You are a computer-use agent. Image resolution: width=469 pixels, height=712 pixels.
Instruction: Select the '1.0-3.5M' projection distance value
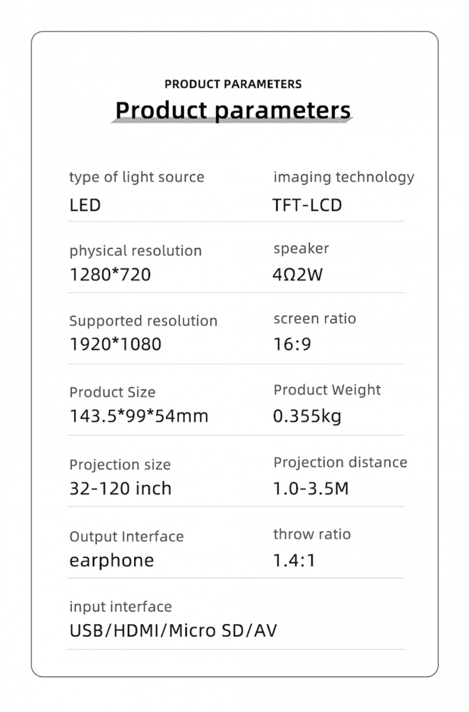(311, 488)
